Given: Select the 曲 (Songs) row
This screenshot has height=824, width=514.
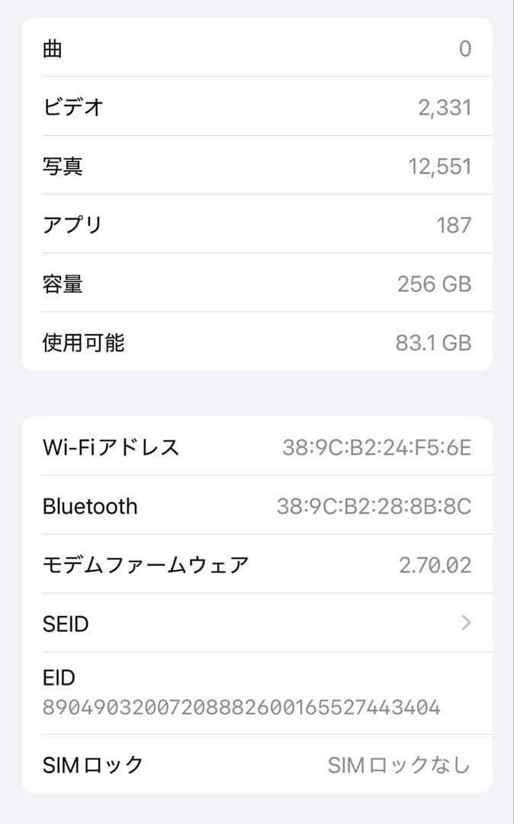Looking at the screenshot, I should point(257,48).
